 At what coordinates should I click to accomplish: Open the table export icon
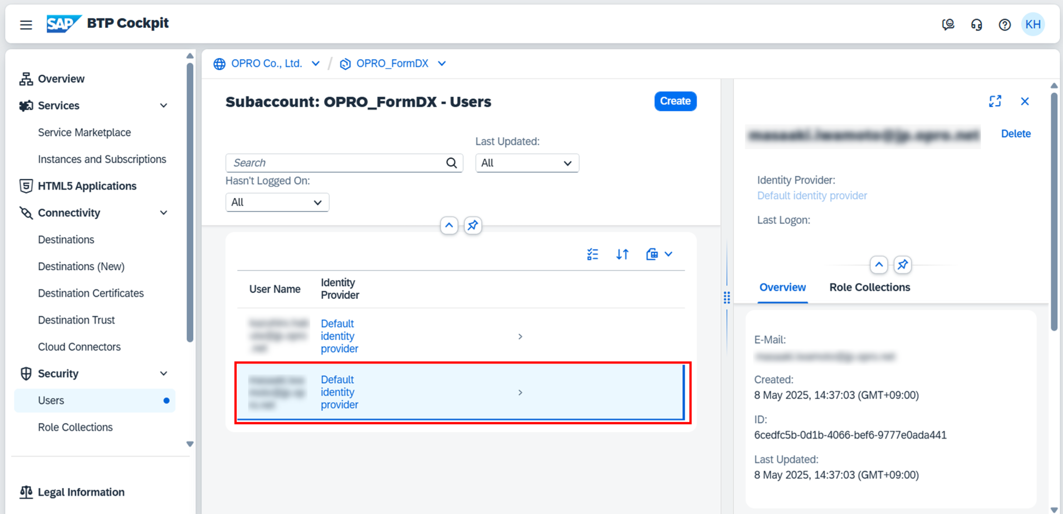(652, 254)
